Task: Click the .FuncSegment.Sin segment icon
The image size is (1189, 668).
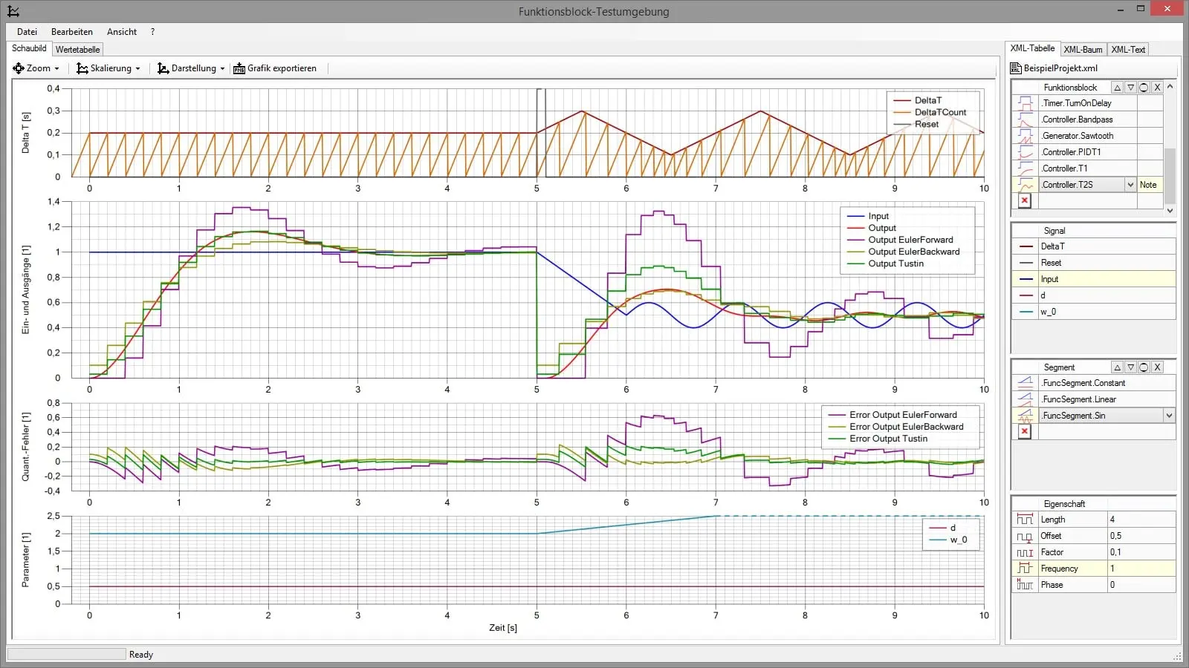Action: [1024, 415]
